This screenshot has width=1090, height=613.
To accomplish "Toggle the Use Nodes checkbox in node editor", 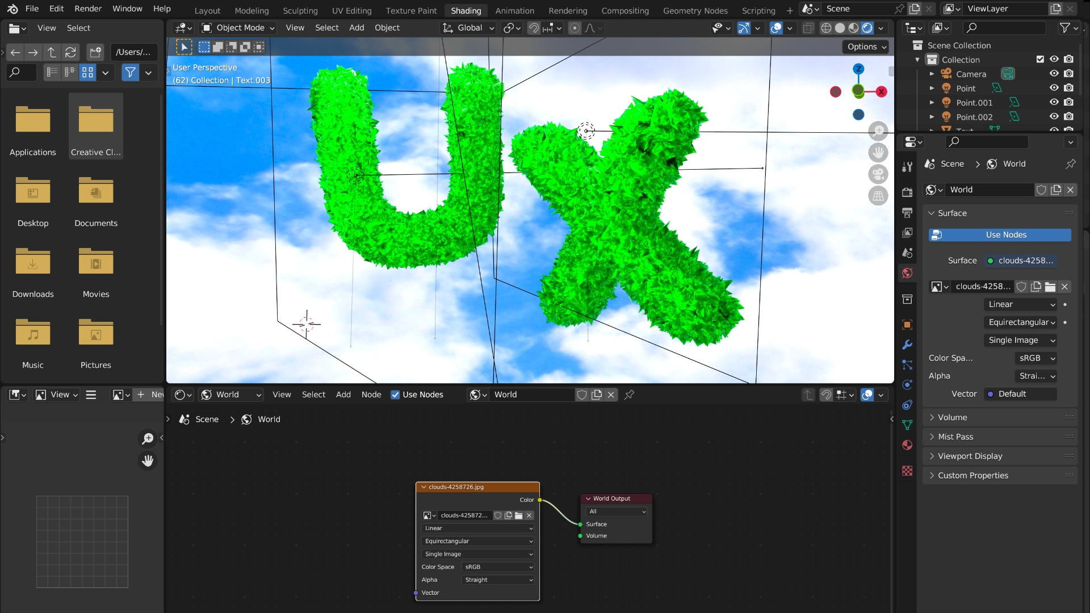I will point(395,394).
